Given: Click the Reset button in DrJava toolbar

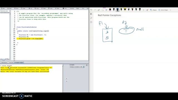Looking at the screenshot, I should pyautogui.click(x=78, y=8).
